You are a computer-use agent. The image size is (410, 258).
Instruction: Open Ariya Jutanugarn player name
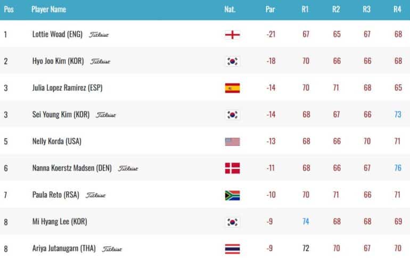64,248
